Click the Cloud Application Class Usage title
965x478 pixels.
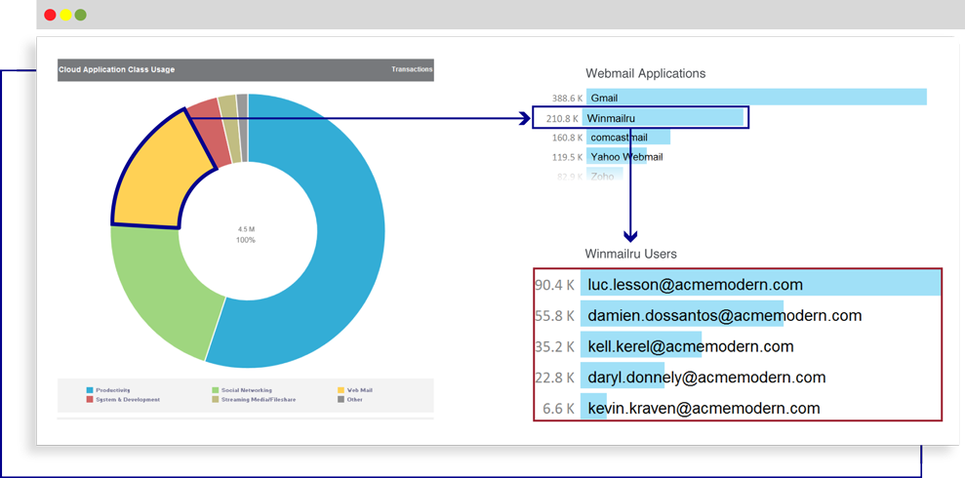(x=116, y=69)
